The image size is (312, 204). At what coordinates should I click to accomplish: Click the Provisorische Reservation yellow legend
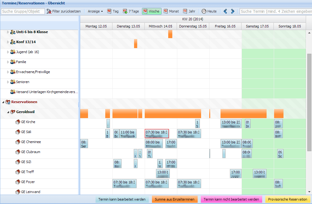click(288, 199)
